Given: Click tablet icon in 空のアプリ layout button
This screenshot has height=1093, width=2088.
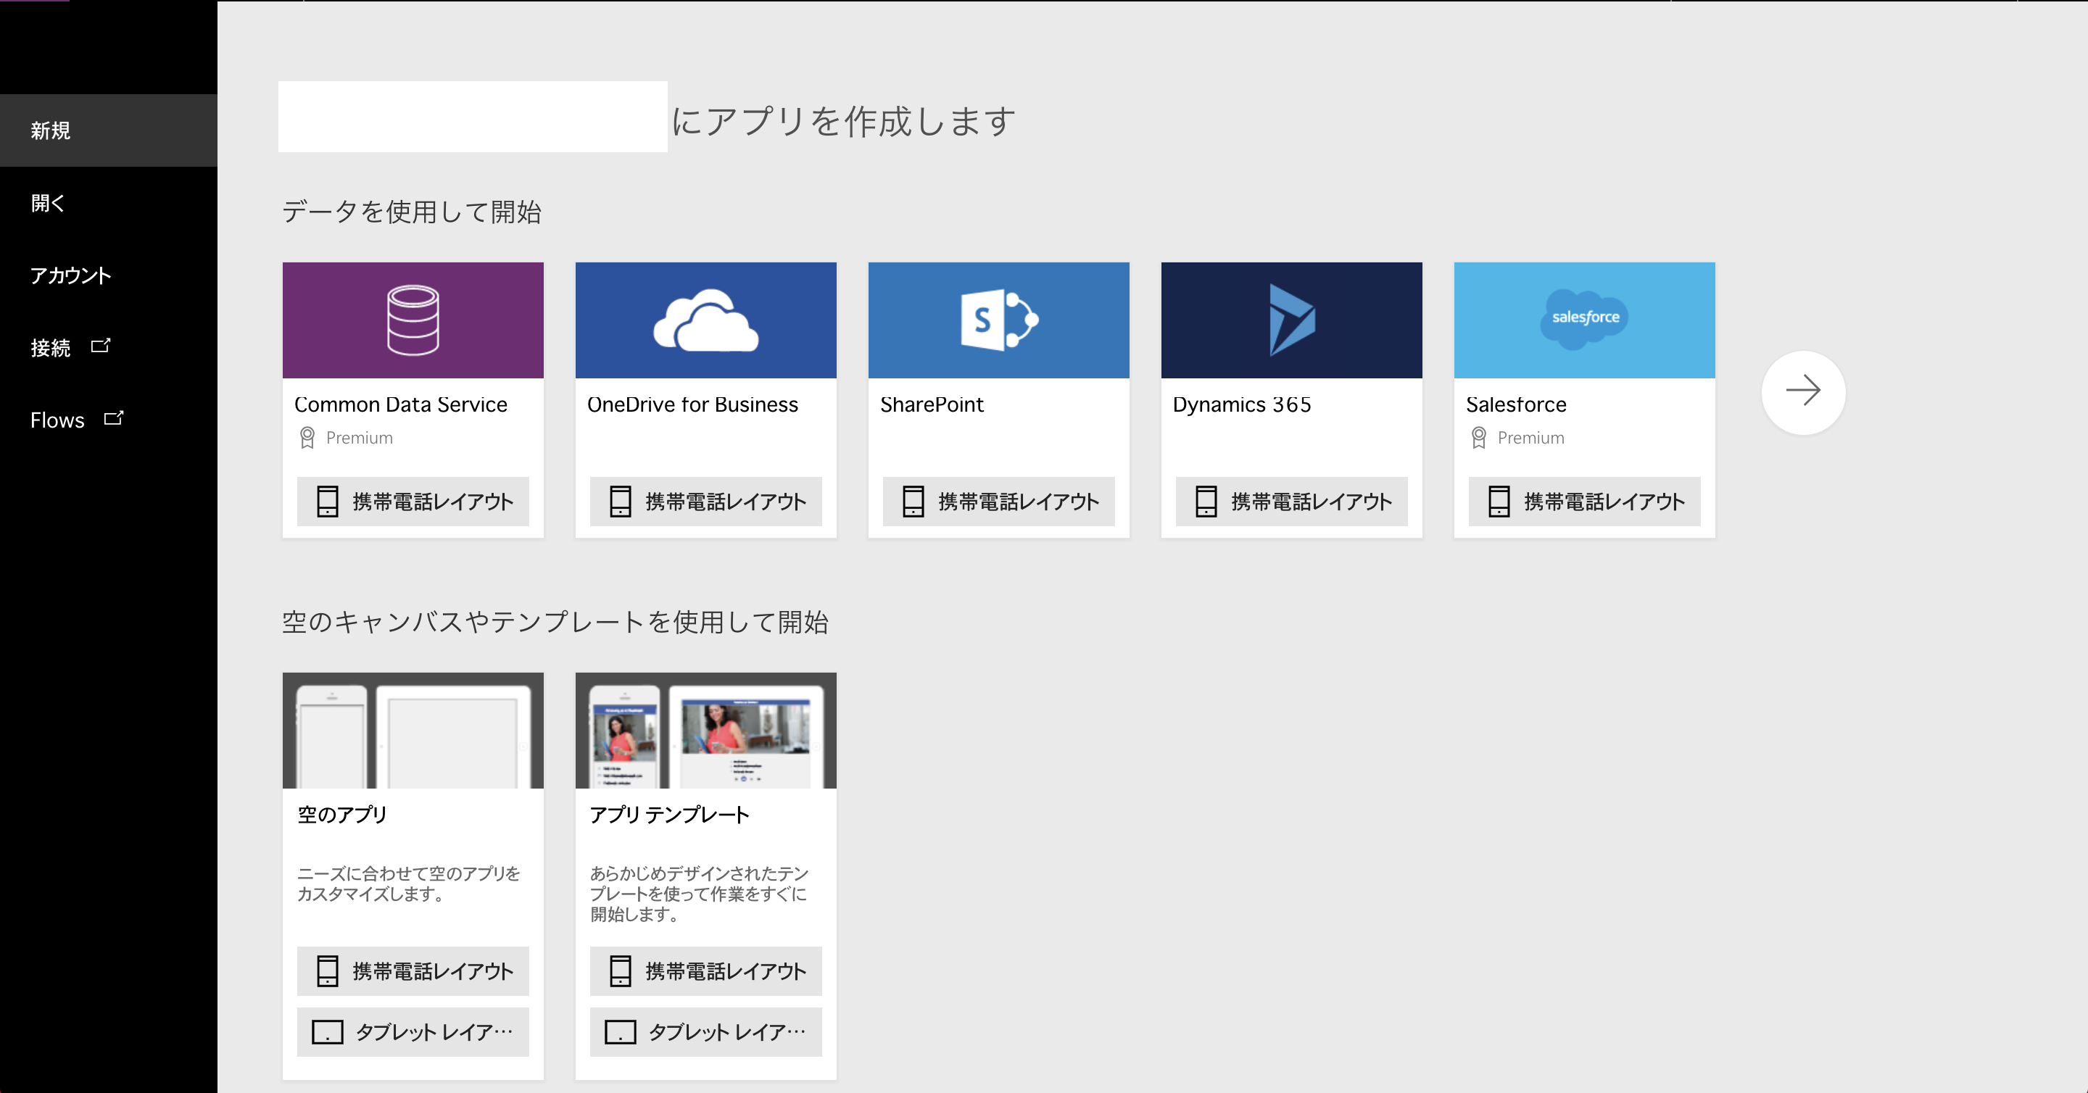Looking at the screenshot, I should 328,1032.
